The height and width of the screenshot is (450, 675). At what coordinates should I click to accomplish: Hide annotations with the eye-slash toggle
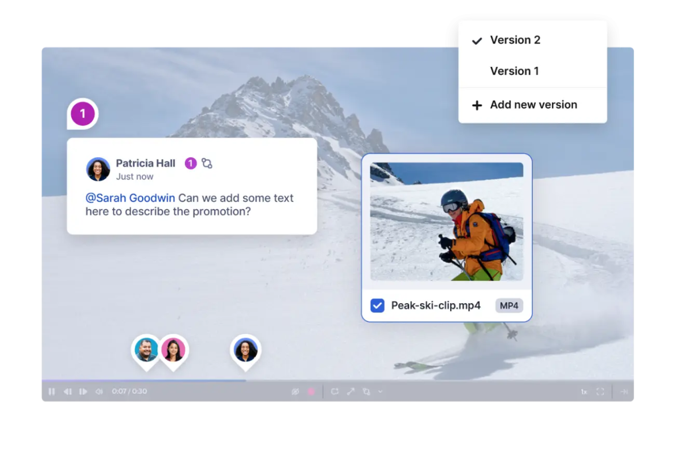296,391
